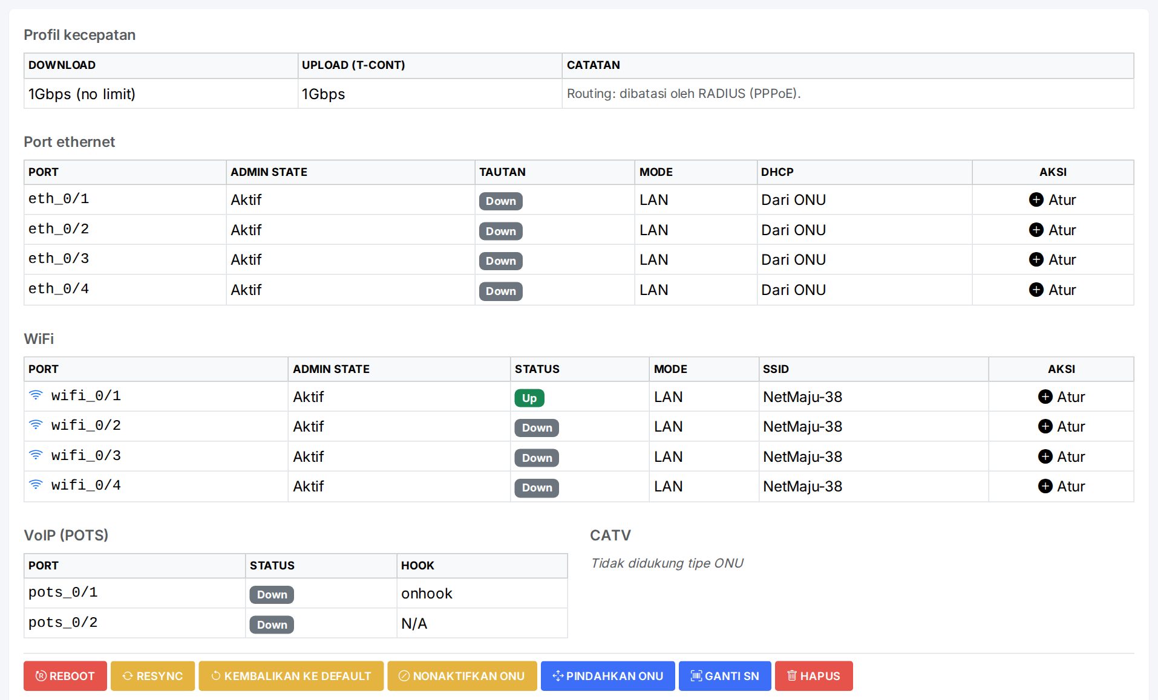
Task: Click the pots_0/1 port name
Action: click(x=63, y=592)
